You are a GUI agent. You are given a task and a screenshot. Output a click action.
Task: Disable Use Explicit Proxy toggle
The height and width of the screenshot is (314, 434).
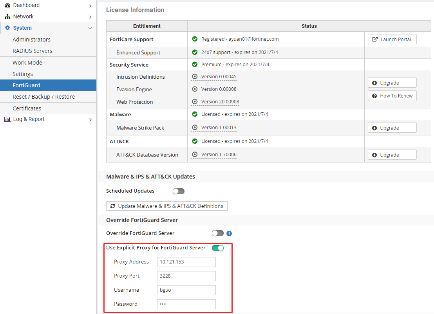218,248
